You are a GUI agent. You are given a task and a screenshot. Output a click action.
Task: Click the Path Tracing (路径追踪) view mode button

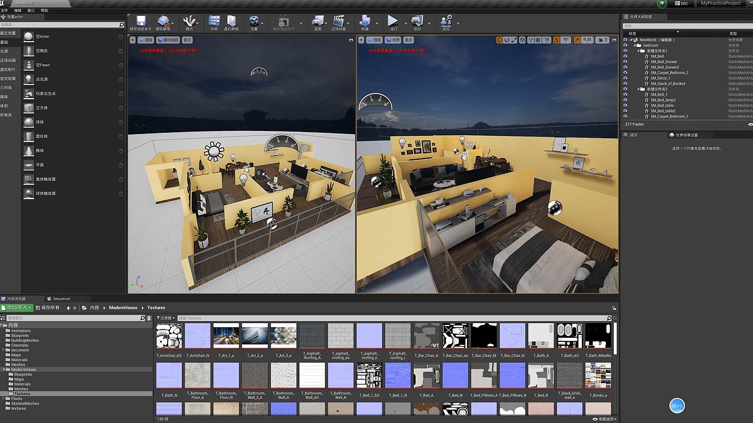point(168,40)
